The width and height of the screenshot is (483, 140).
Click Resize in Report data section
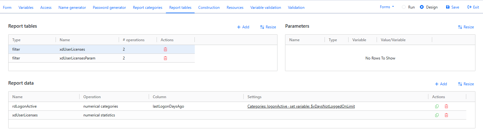tap(466, 84)
